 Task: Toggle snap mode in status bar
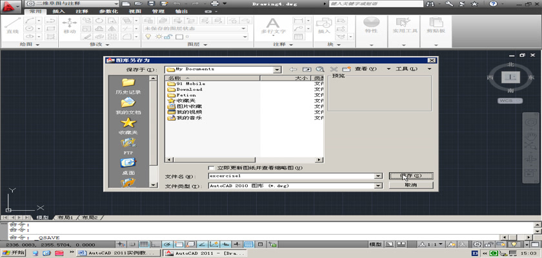134,244
